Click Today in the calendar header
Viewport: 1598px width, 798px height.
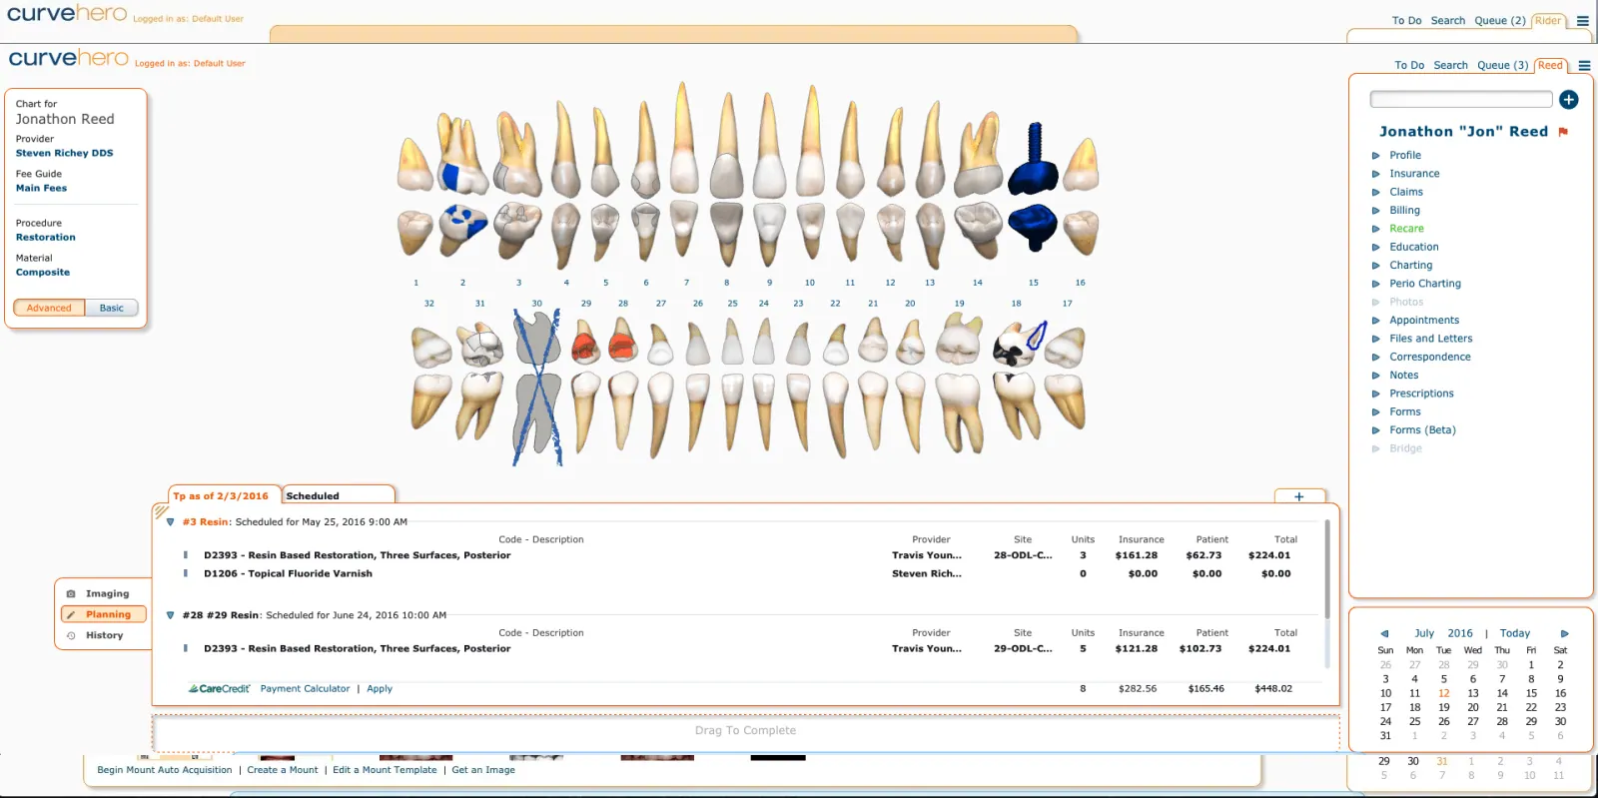1515,634
